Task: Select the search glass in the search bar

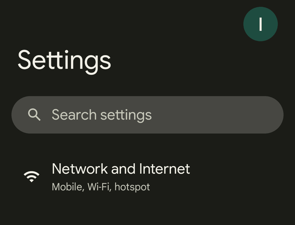Action: tap(34, 115)
